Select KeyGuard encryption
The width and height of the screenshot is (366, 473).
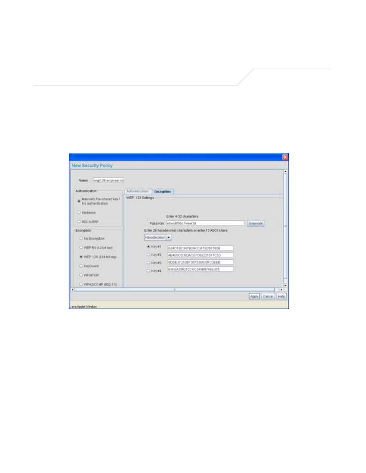pos(81,266)
